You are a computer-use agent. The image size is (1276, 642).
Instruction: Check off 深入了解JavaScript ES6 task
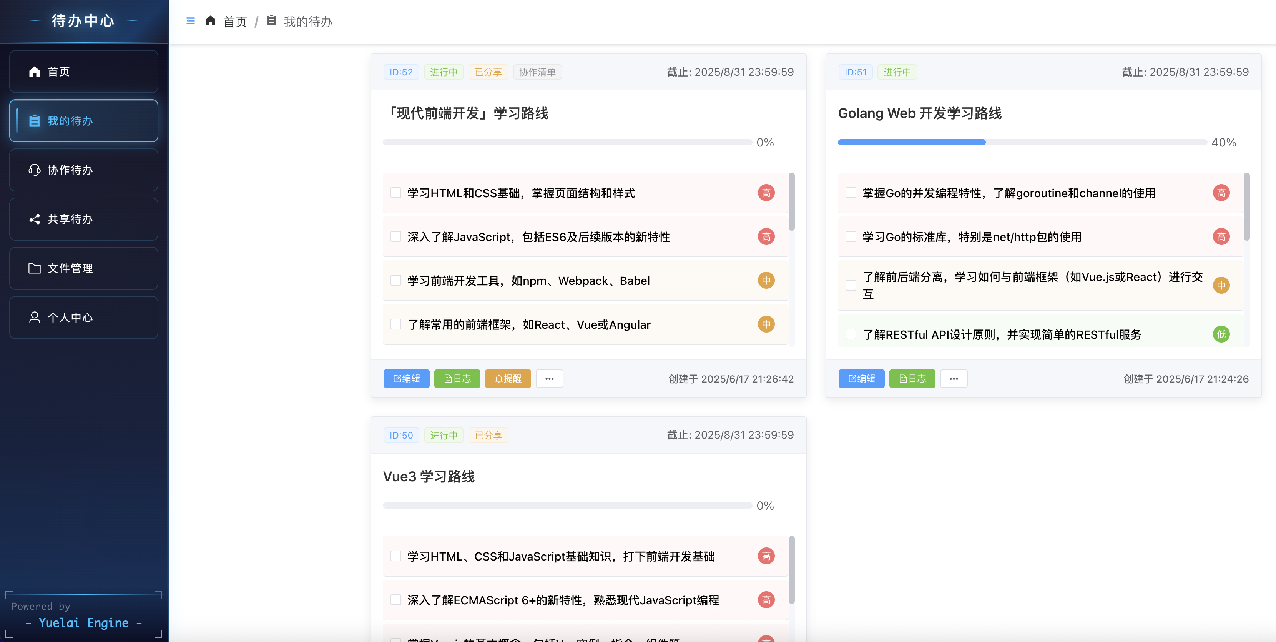(395, 236)
